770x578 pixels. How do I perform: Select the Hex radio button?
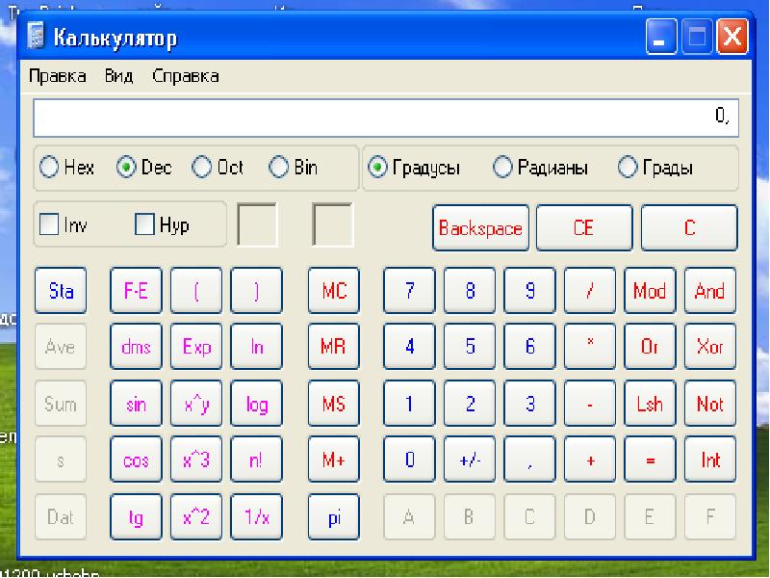pyautogui.click(x=50, y=168)
